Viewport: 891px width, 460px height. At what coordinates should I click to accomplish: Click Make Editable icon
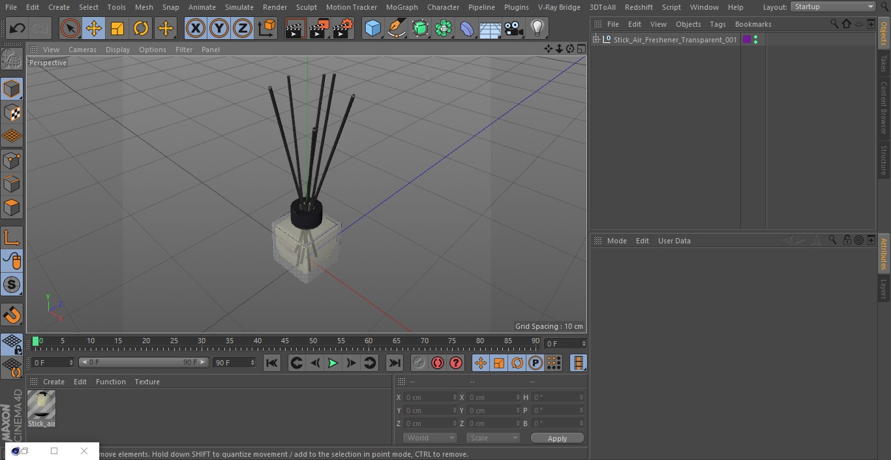12,59
